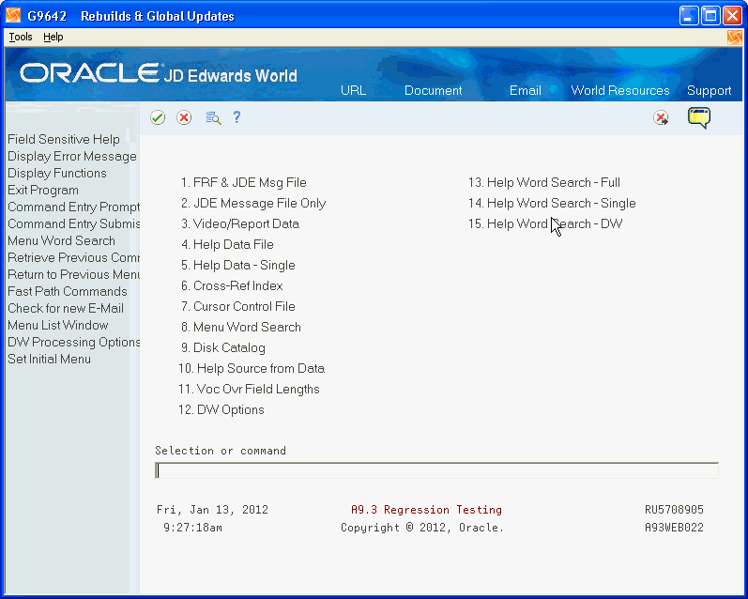
Task: Click the A93WEB022 identifier text
Action: 674,528
